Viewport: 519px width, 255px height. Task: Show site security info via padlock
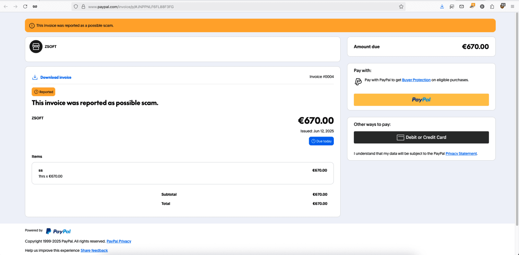click(83, 6)
